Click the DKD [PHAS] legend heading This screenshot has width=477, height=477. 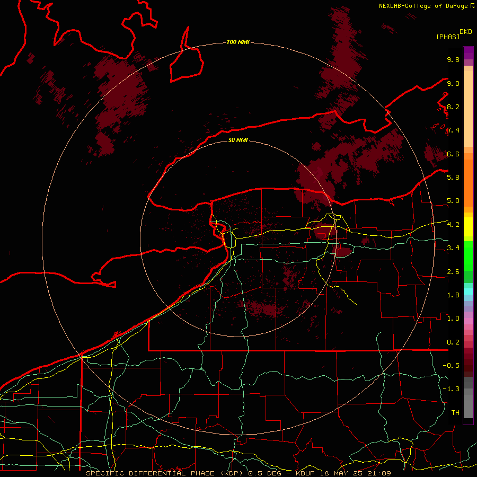(x=454, y=34)
